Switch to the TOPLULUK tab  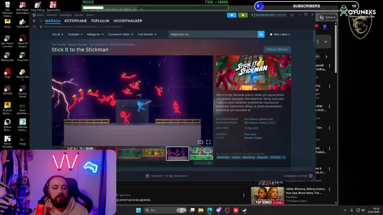(100, 21)
